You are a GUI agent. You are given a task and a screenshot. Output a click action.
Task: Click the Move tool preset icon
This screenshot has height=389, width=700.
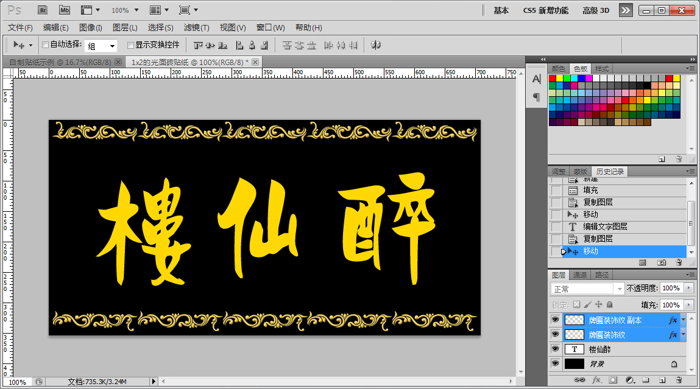[19, 44]
